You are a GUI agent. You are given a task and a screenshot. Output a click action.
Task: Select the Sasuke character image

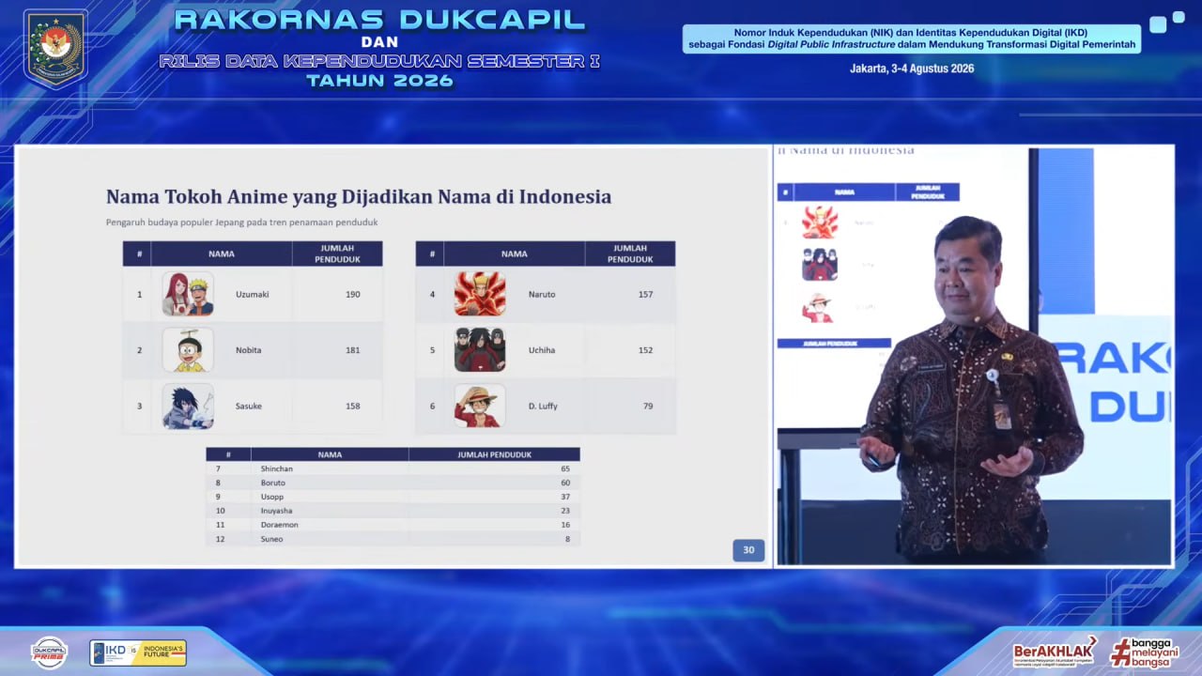click(x=188, y=407)
